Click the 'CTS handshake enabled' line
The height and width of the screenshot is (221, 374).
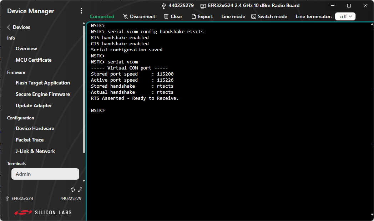coord(120,44)
